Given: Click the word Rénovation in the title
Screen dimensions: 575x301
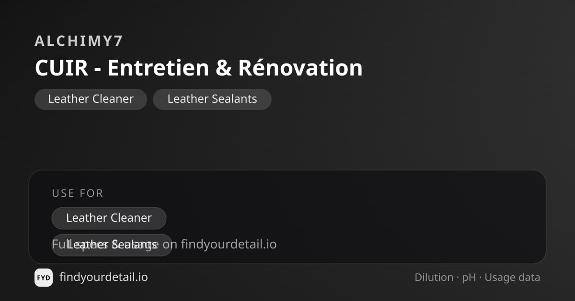Looking at the screenshot, I should point(300,68).
